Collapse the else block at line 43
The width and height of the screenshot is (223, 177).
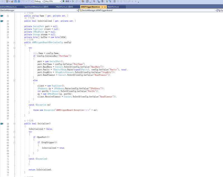pyautogui.click(x=14, y=80)
